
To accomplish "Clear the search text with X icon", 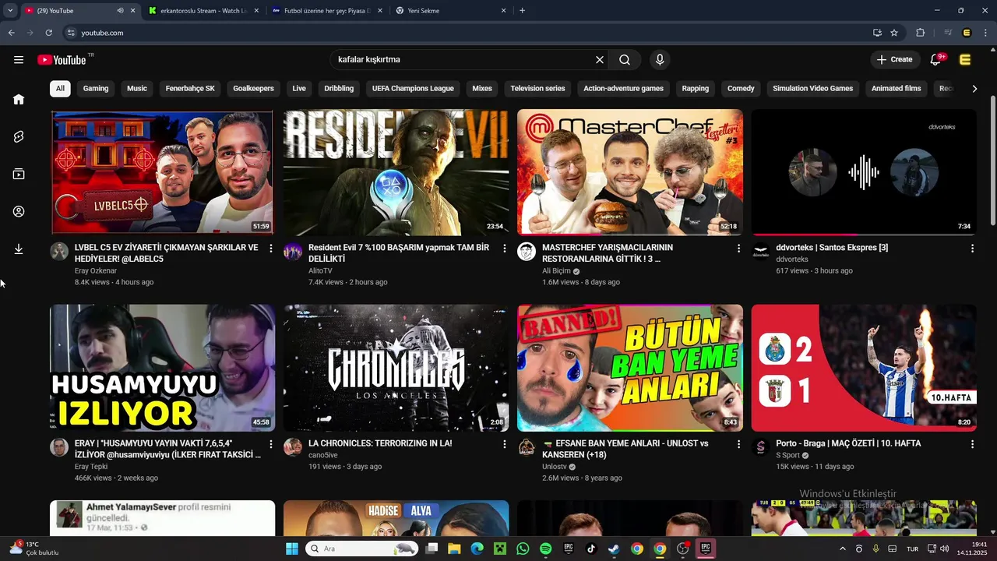I will click(x=600, y=60).
